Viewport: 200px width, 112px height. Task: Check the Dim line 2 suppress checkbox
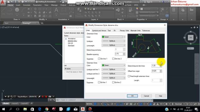click(x=113, y=59)
